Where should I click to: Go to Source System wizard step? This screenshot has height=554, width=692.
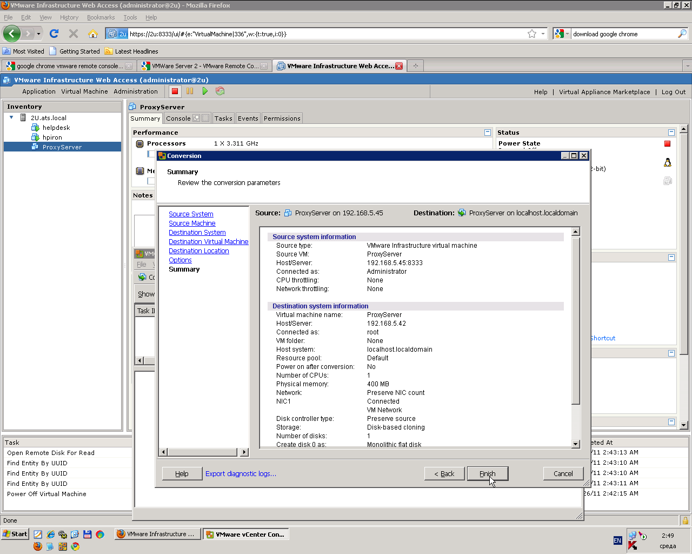[x=191, y=214]
